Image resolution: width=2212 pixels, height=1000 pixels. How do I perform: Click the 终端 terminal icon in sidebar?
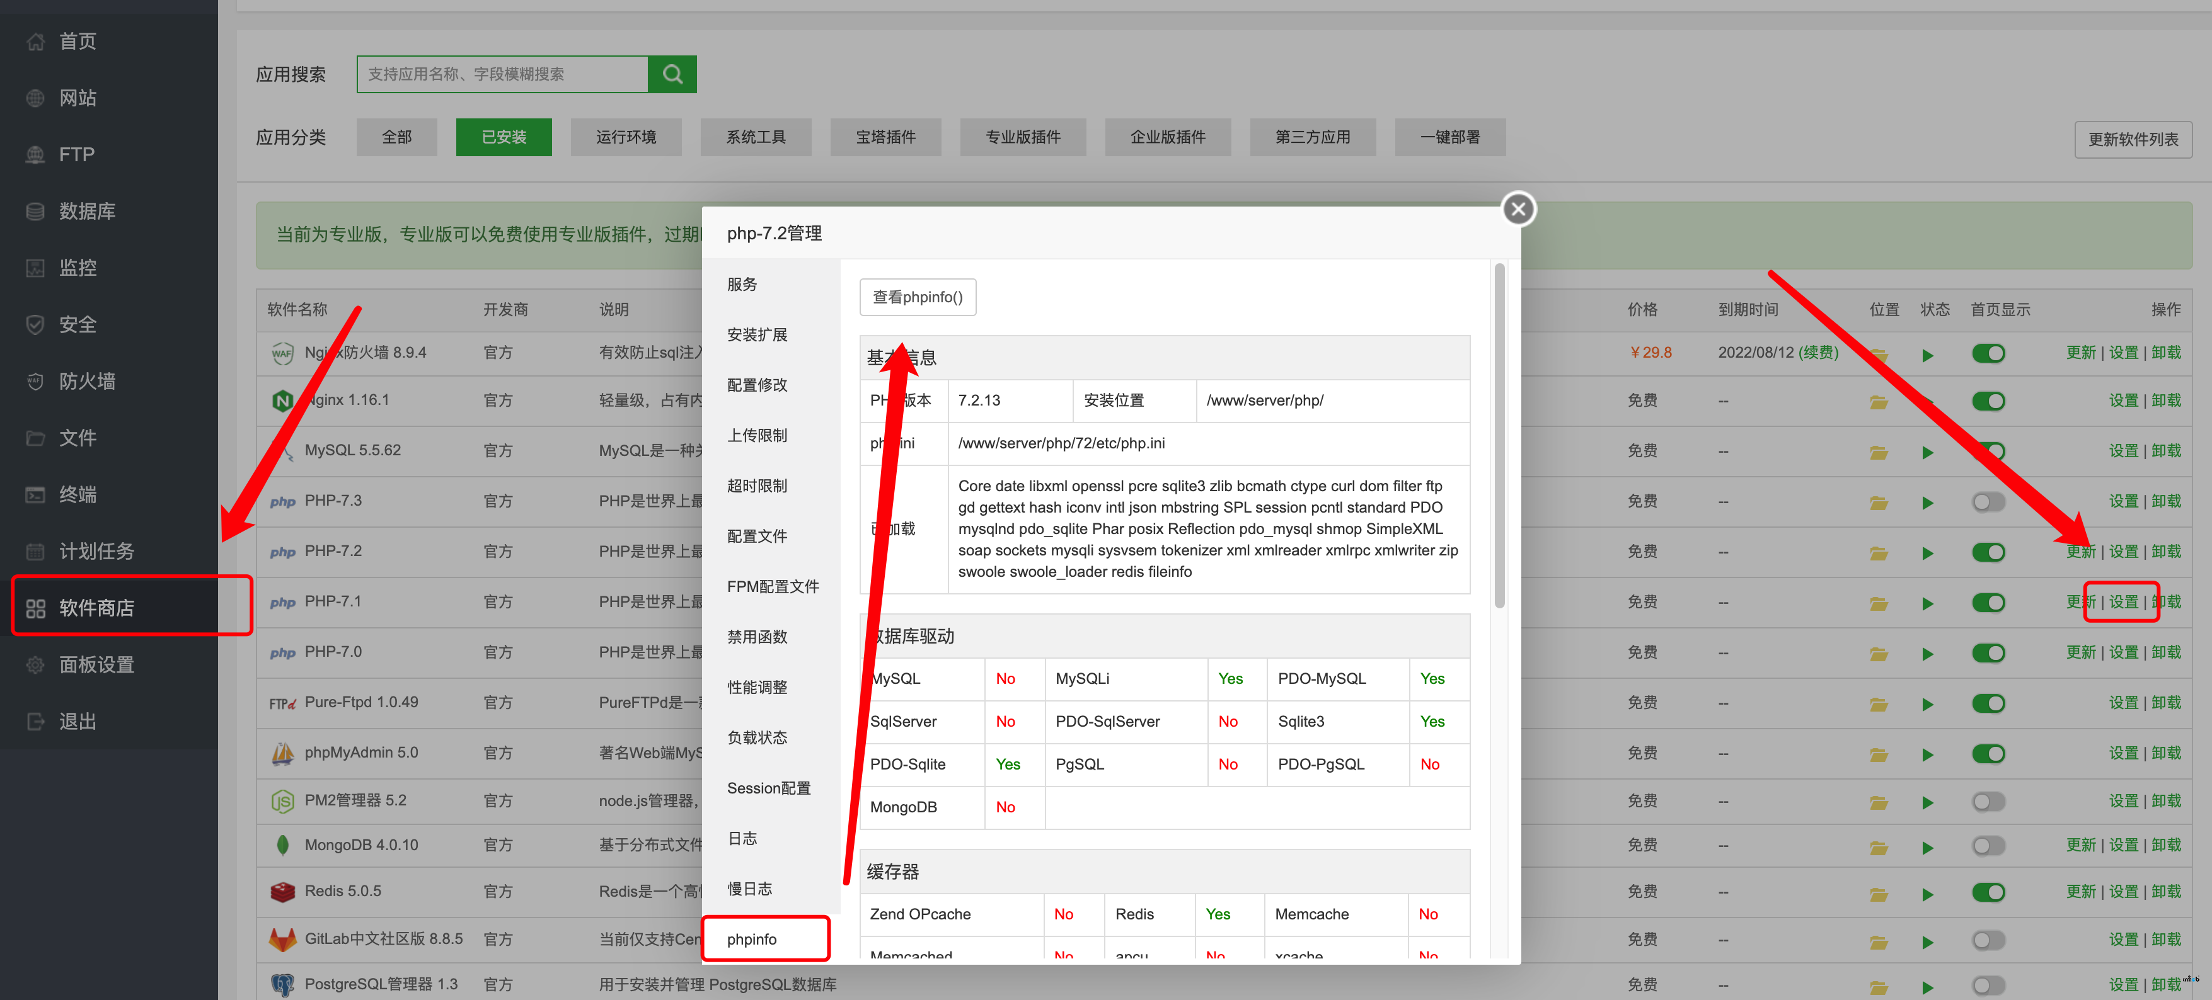(35, 494)
